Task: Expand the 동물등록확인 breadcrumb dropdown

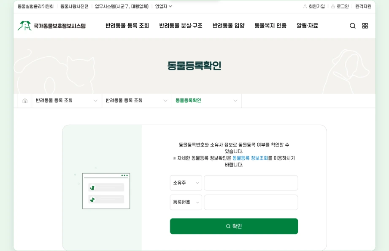Action: [206, 101]
